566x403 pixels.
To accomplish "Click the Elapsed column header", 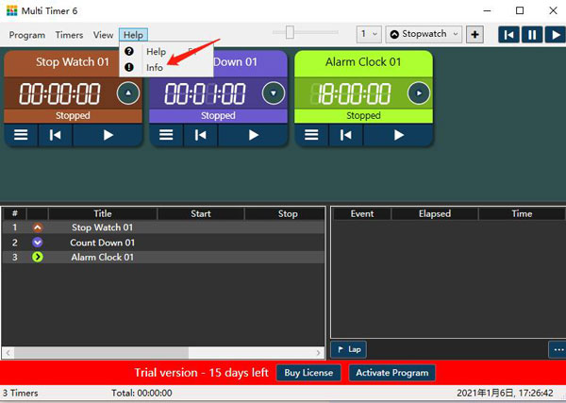I will pyautogui.click(x=435, y=213).
